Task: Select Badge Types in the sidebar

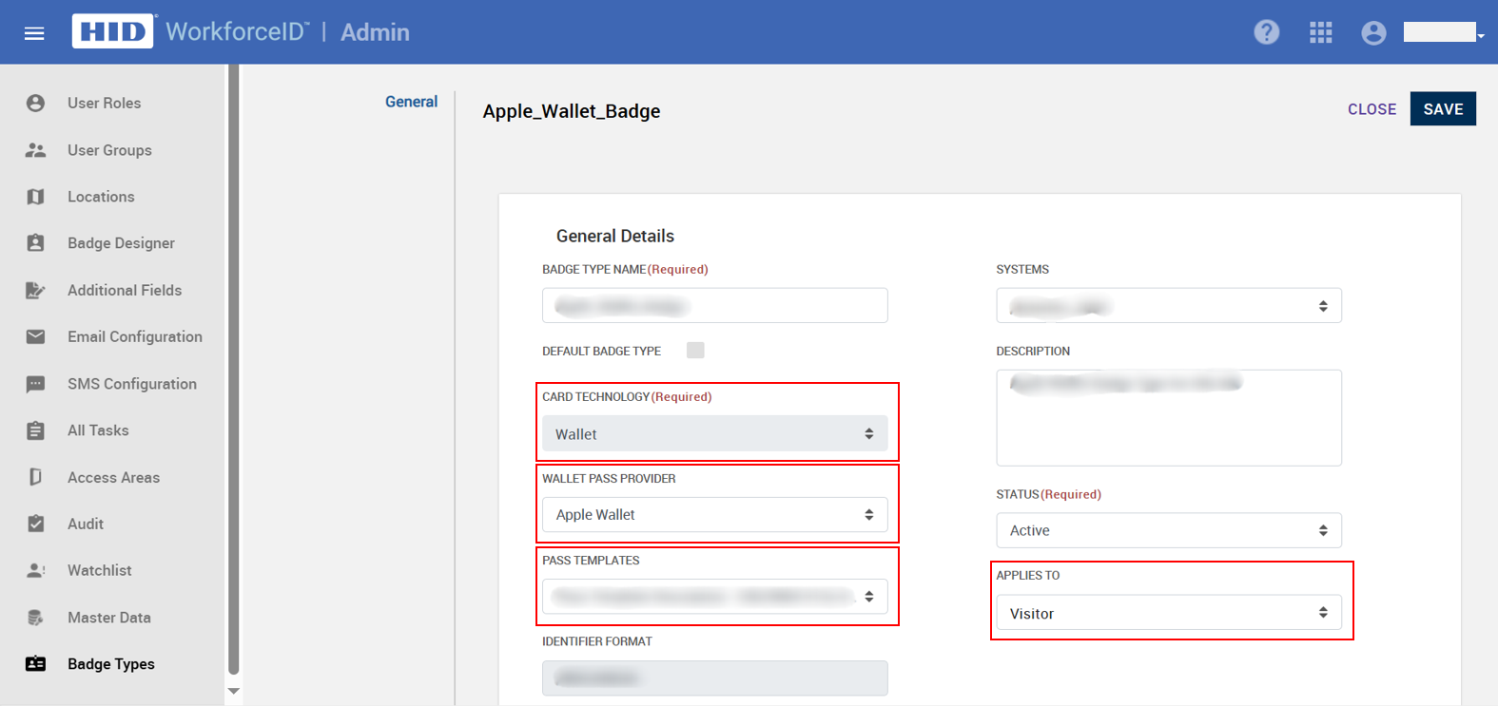Action: tap(110, 664)
